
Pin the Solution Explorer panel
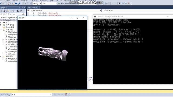(22, 8)
